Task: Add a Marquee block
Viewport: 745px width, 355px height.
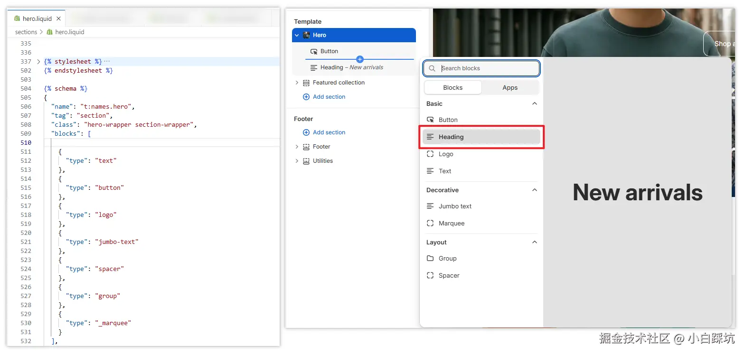Action: click(481, 223)
